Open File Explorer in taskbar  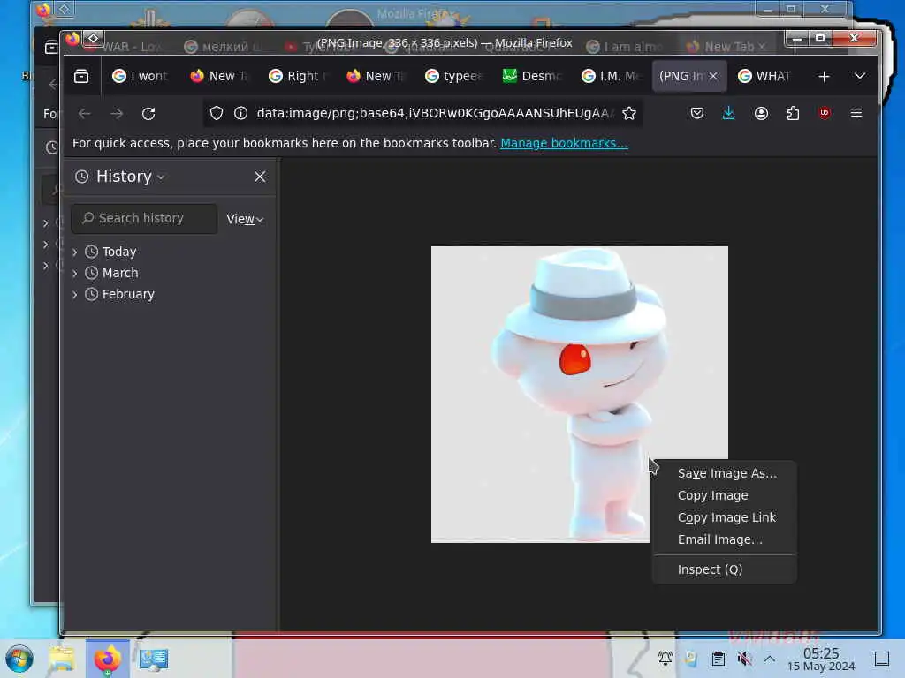(x=61, y=659)
